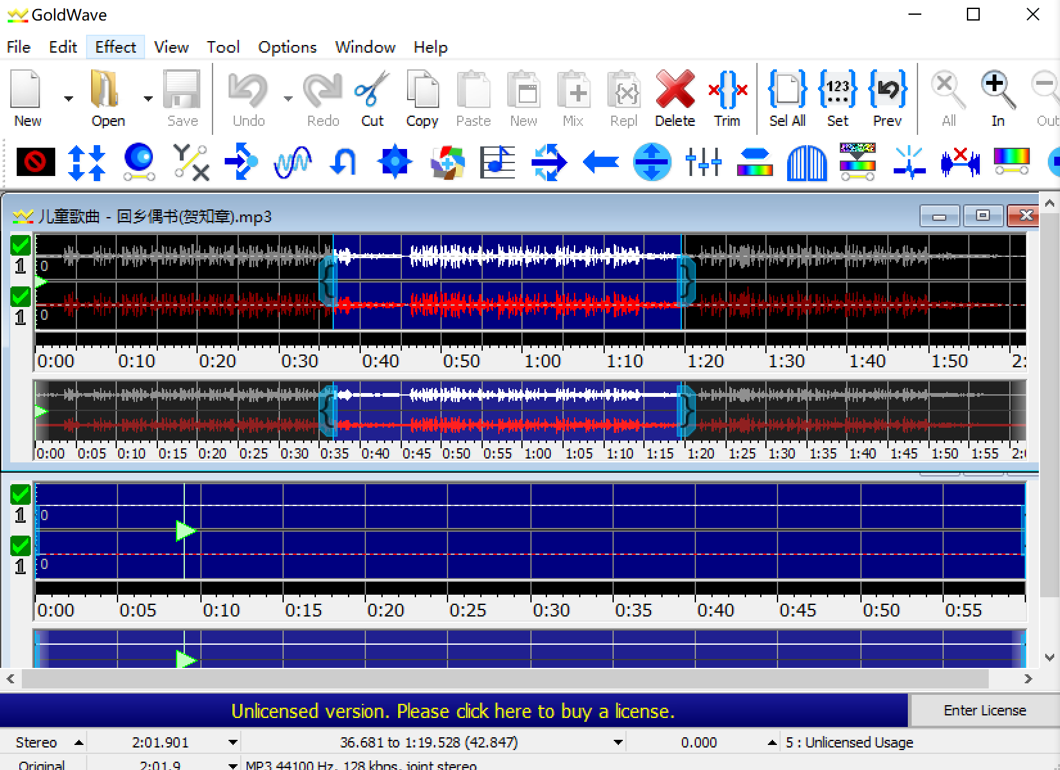Viewport: 1060px width, 770px height.
Task: Toggle the top channel checkbox in the lower window
Action: click(x=21, y=494)
